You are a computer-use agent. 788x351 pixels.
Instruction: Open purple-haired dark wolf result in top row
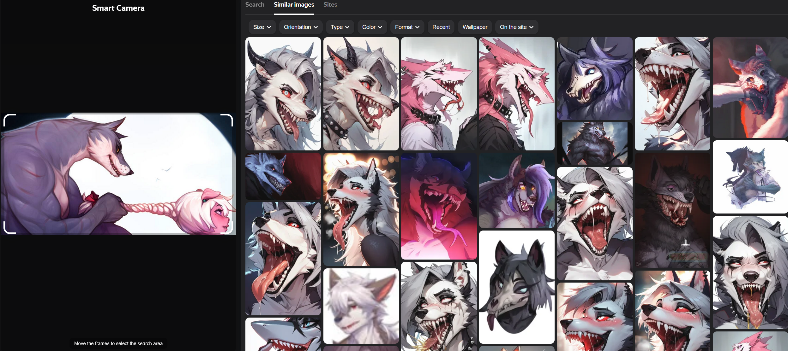pos(595,79)
